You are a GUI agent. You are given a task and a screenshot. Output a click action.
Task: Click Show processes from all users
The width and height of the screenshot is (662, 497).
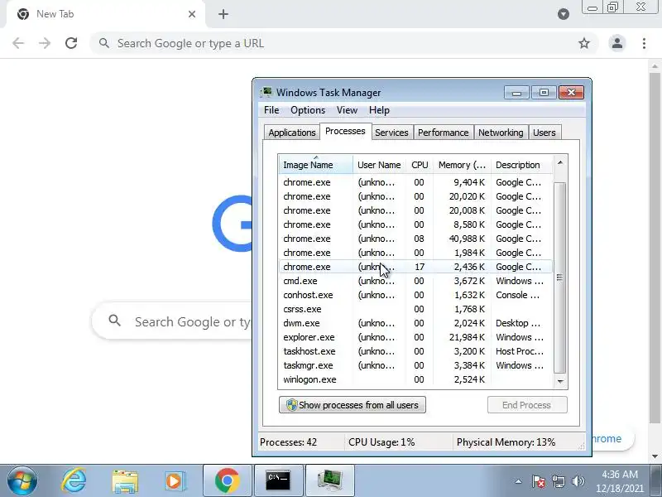[353, 405]
